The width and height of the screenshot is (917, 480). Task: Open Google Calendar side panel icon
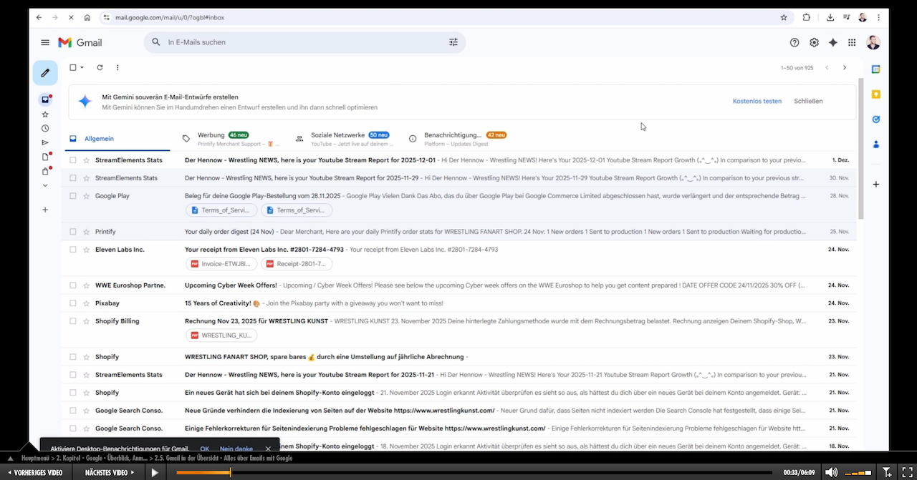point(875,69)
